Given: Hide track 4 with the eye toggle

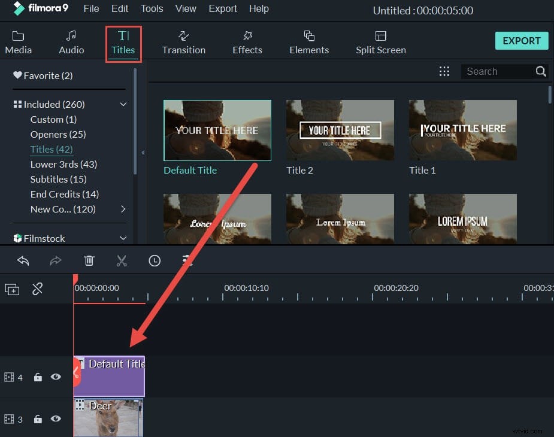Looking at the screenshot, I should pos(56,377).
